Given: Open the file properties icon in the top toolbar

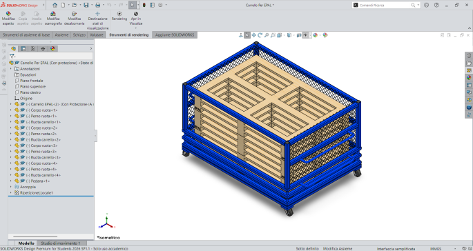Looking at the screenshot, I should point(153,5).
